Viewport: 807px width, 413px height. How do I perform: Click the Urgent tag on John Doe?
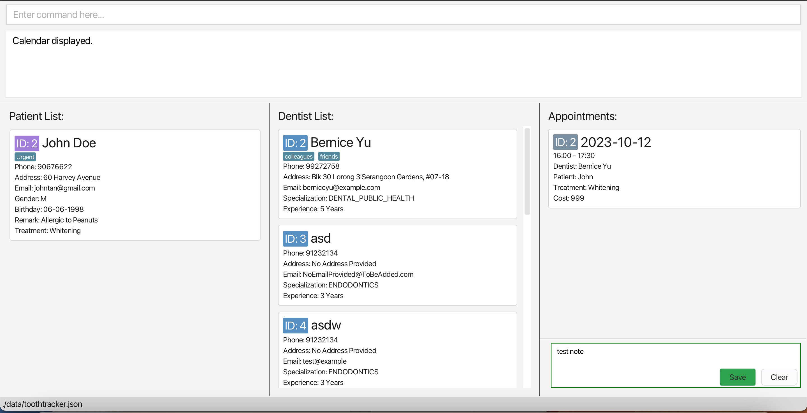coord(25,157)
